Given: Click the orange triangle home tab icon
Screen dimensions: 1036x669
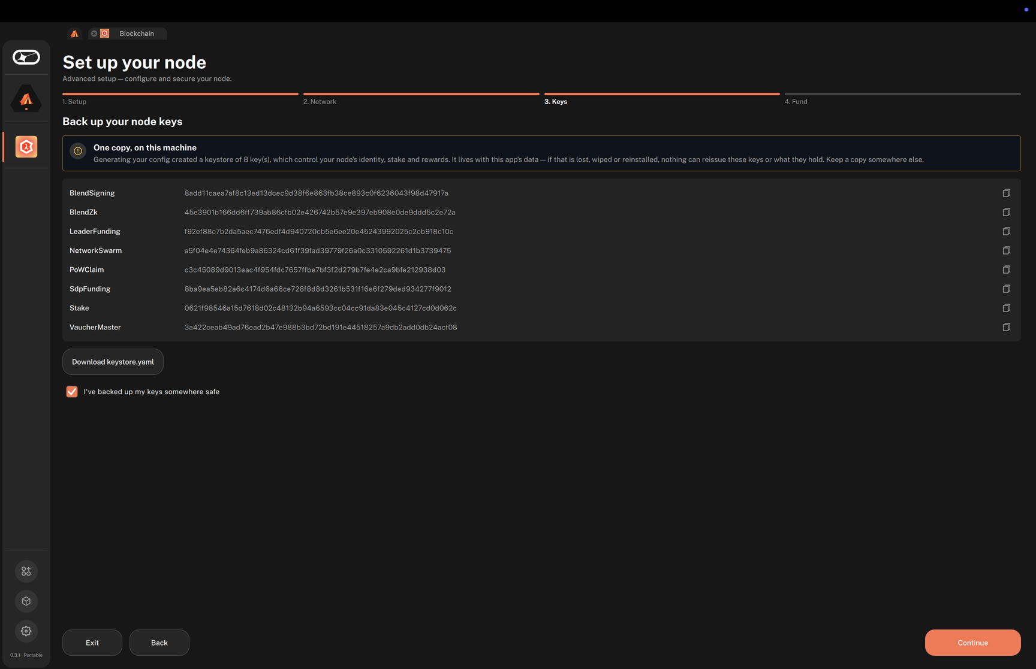Looking at the screenshot, I should point(74,34).
